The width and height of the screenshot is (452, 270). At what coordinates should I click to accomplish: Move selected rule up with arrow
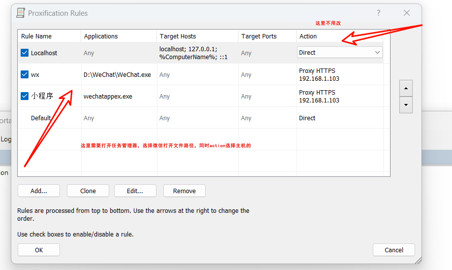point(406,88)
